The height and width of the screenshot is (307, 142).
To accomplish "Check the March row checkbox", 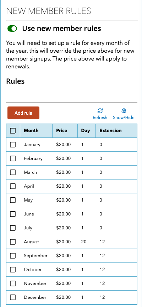I will 13,172.
